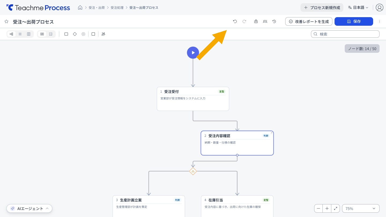Image resolution: width=386 pixels, height=217 pixels.
Task: Toggle the favorite star beside 受注〜出荷プロセス
Action: pos(6,21)
